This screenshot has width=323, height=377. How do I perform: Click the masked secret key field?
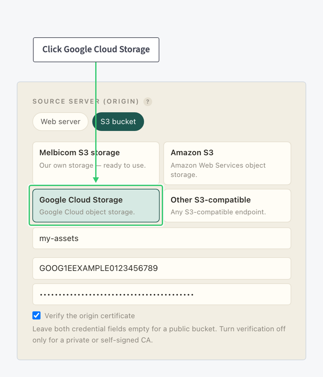click(x=162, y=294)
